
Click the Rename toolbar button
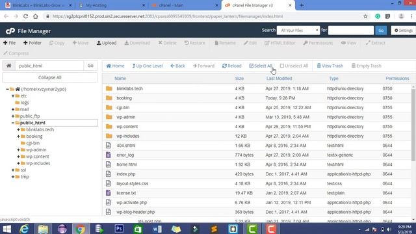(225, 43)
